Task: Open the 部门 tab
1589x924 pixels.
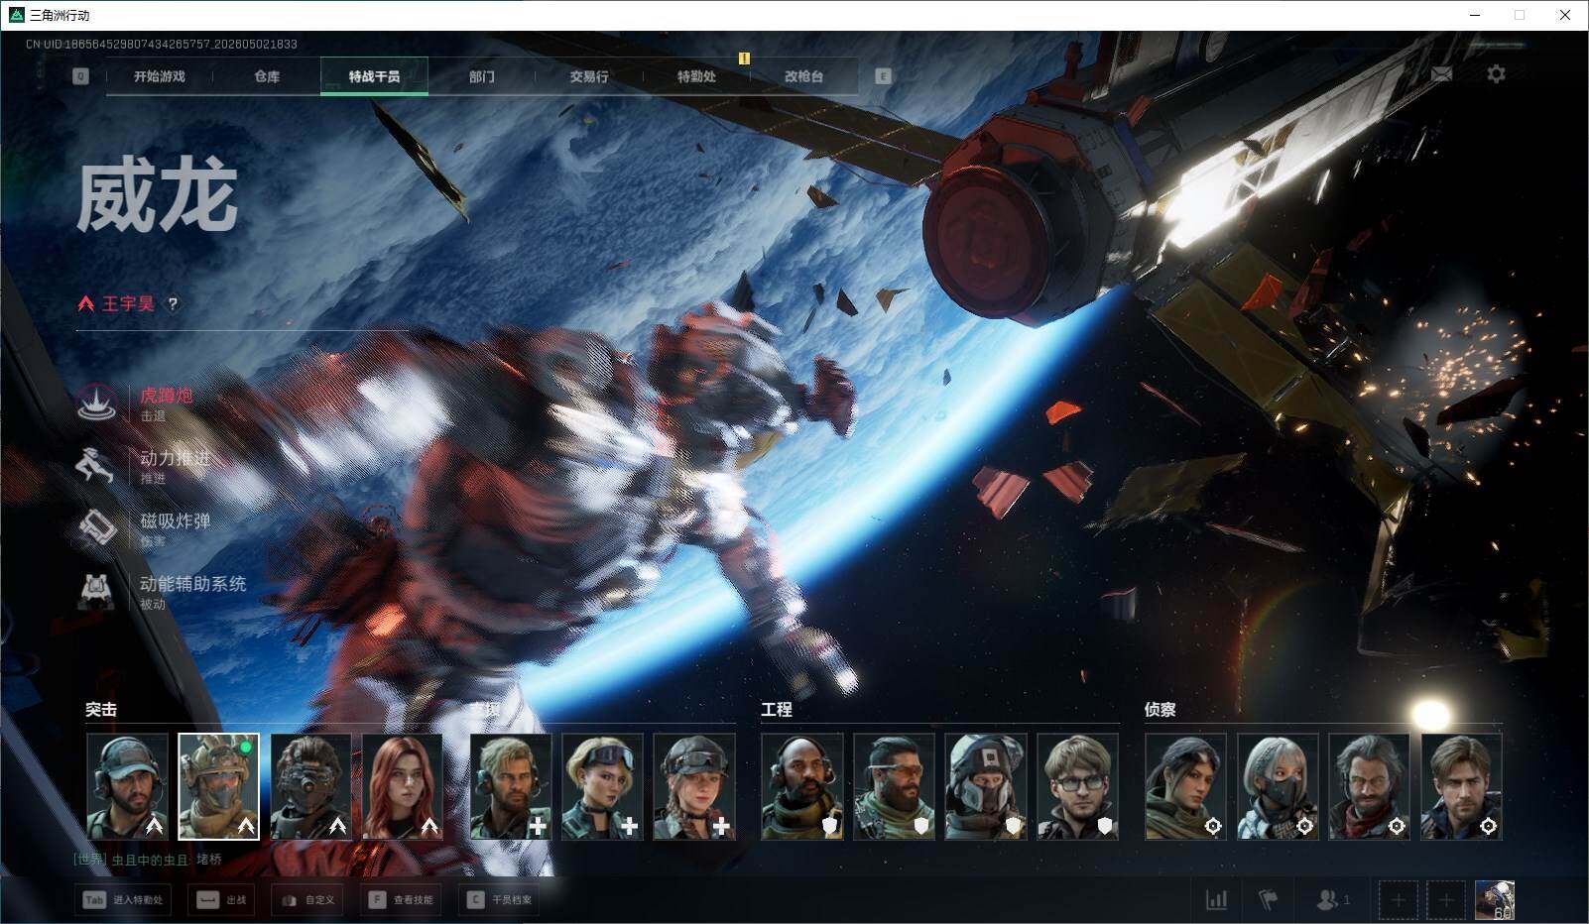Action: tap(482, 76)
